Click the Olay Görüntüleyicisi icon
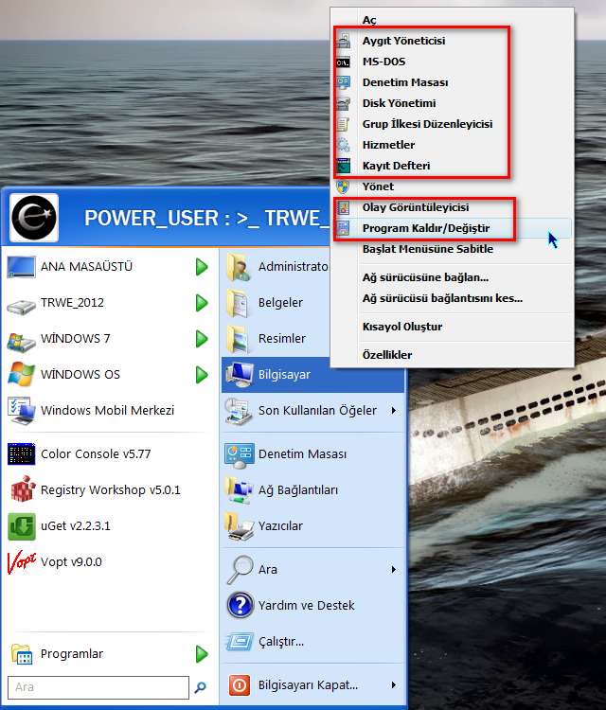Viewport: 606px width, 710px height. (x=344, y=207)
